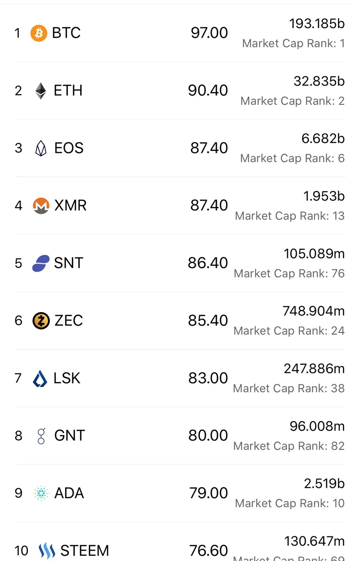Tap the Monero XMR logo icon
The height and width of the screenshot is (561, 350).
pyautogui.click(x=41, y=206)
